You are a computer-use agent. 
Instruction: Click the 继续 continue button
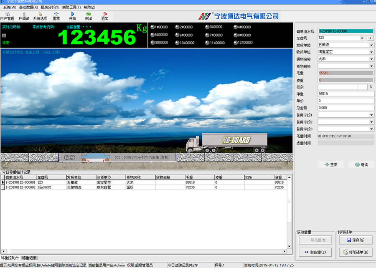tap(361, 164)
